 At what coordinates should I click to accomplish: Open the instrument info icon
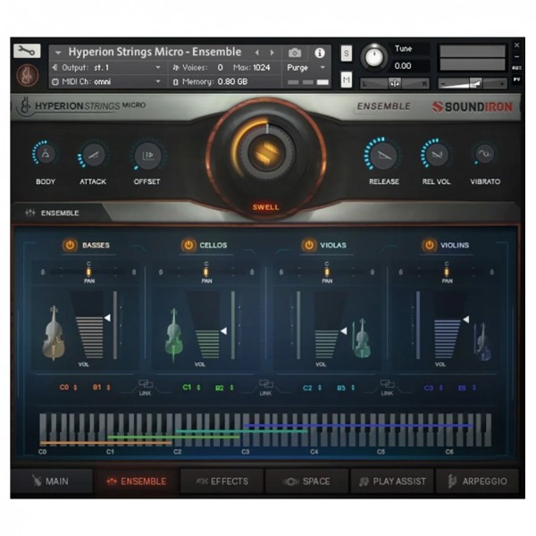(x=319, y=53)
